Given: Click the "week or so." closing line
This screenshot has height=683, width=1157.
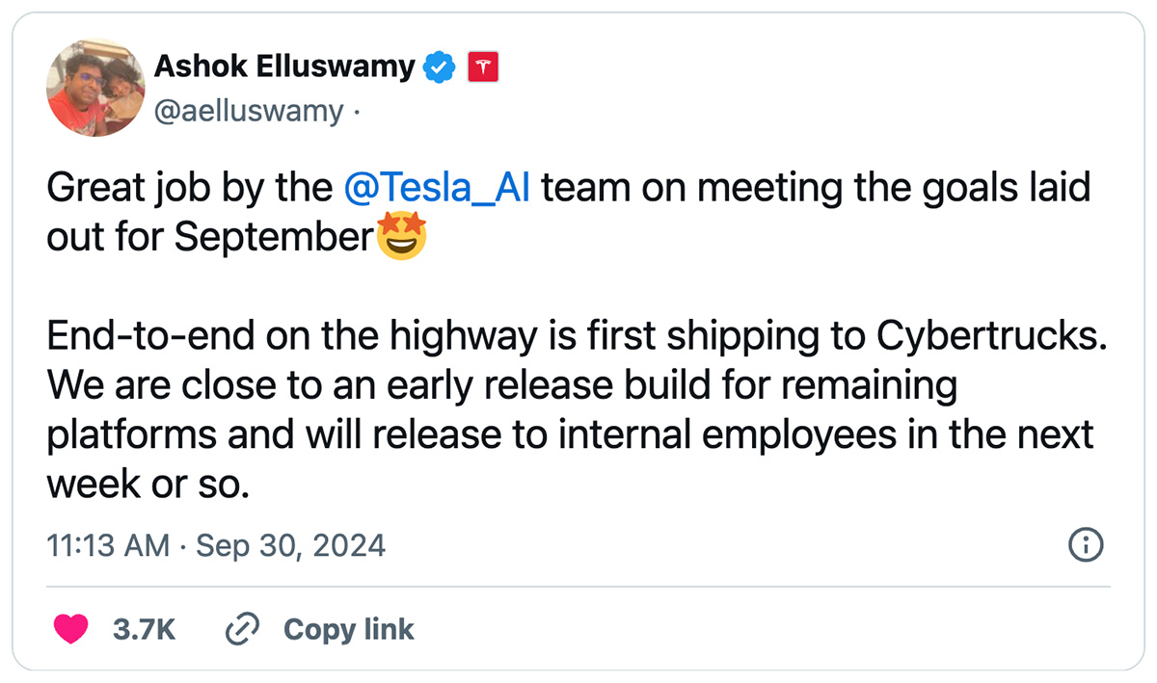Looking at the screenshot, I should click(x=148, y=485).
